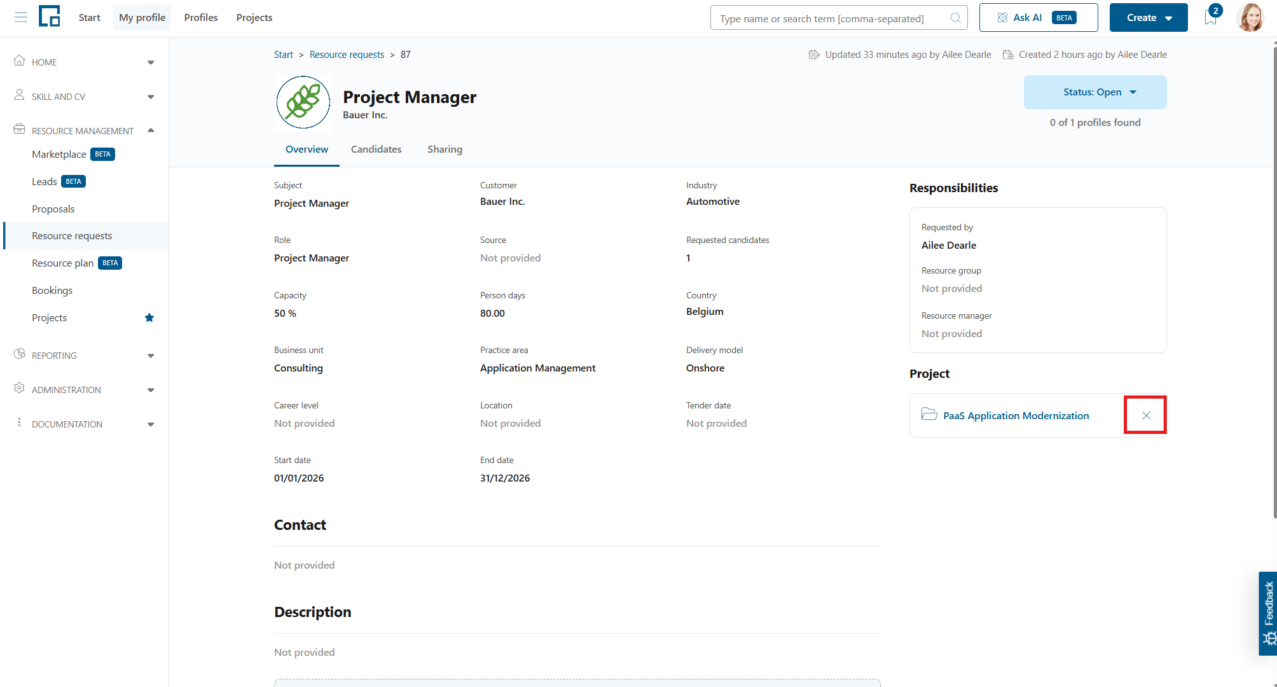This screenshot has width=1277, height=687.
Task: Expand the ADMINISTRATION section
Action: click(151, 390)
